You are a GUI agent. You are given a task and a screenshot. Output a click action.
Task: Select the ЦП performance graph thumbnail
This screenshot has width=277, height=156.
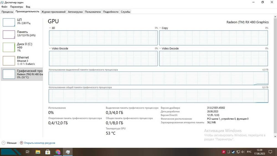tap(9, 22)
